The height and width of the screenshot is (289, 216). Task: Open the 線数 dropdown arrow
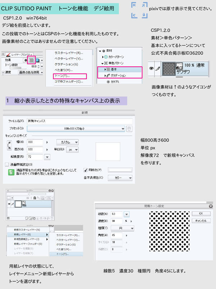[x=127, y=214]
